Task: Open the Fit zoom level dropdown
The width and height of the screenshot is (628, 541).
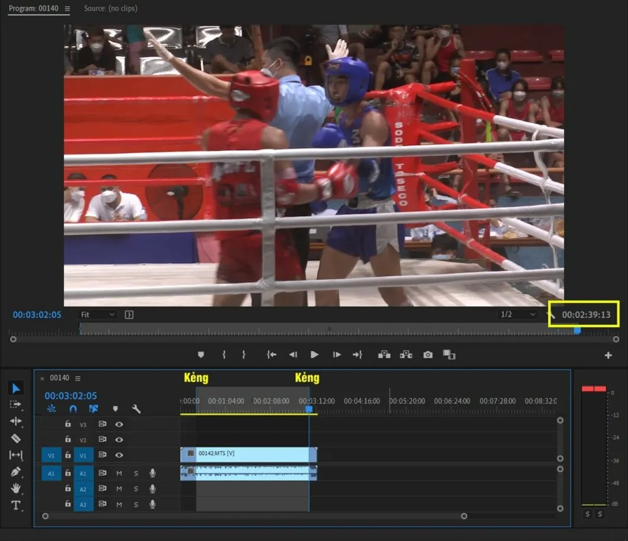Action: [97, 315]
